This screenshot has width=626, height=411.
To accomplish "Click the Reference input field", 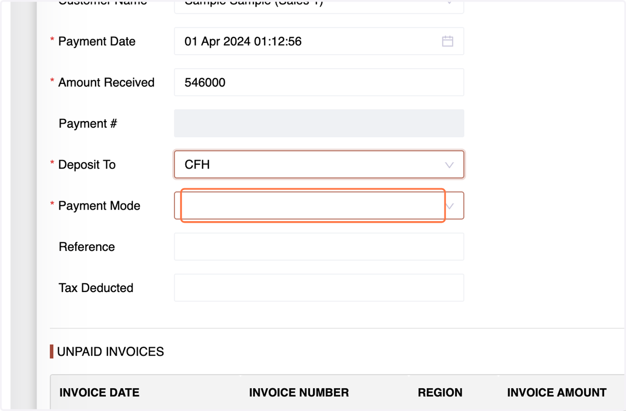I will point(319,247).
